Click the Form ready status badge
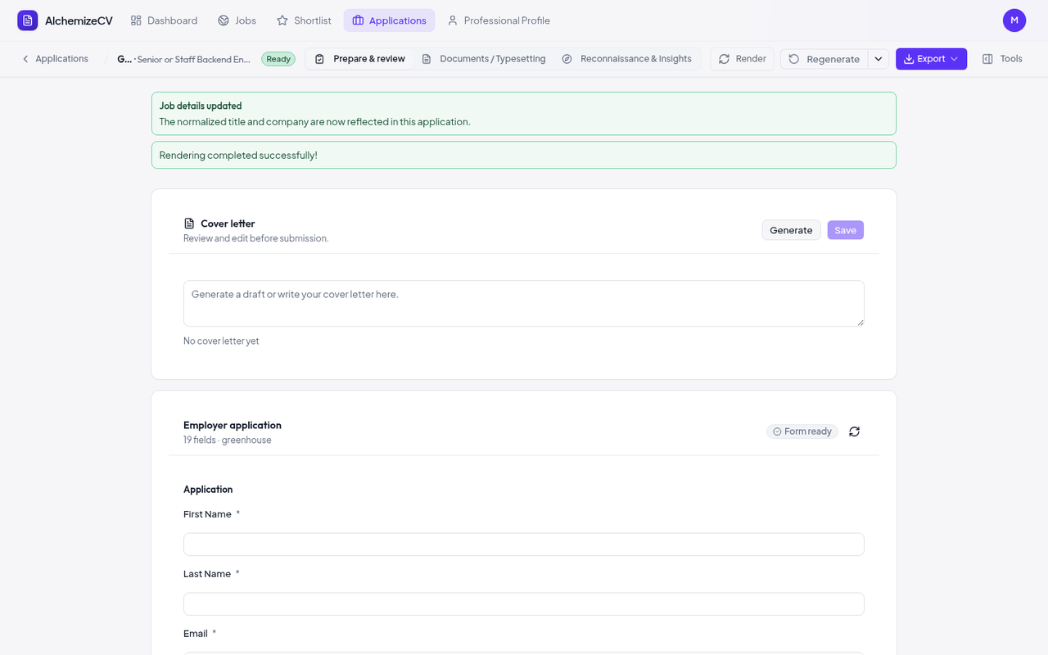1048x655 pixels. point(802,431)
